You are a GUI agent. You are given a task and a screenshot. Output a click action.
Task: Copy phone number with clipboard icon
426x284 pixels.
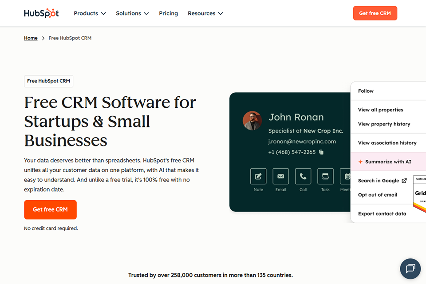[x=321, y=152]
